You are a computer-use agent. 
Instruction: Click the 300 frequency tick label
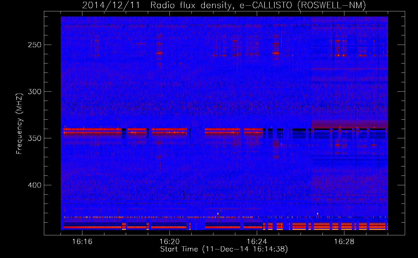tap(35, 92)
